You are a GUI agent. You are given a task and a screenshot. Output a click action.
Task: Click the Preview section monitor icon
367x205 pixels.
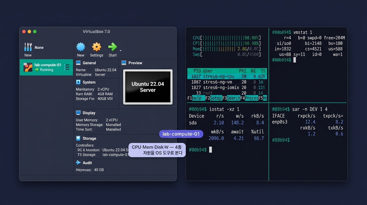[x=124, y=63]
